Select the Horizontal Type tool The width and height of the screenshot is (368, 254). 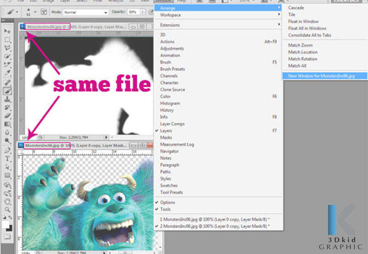click(x=7, y=159)
